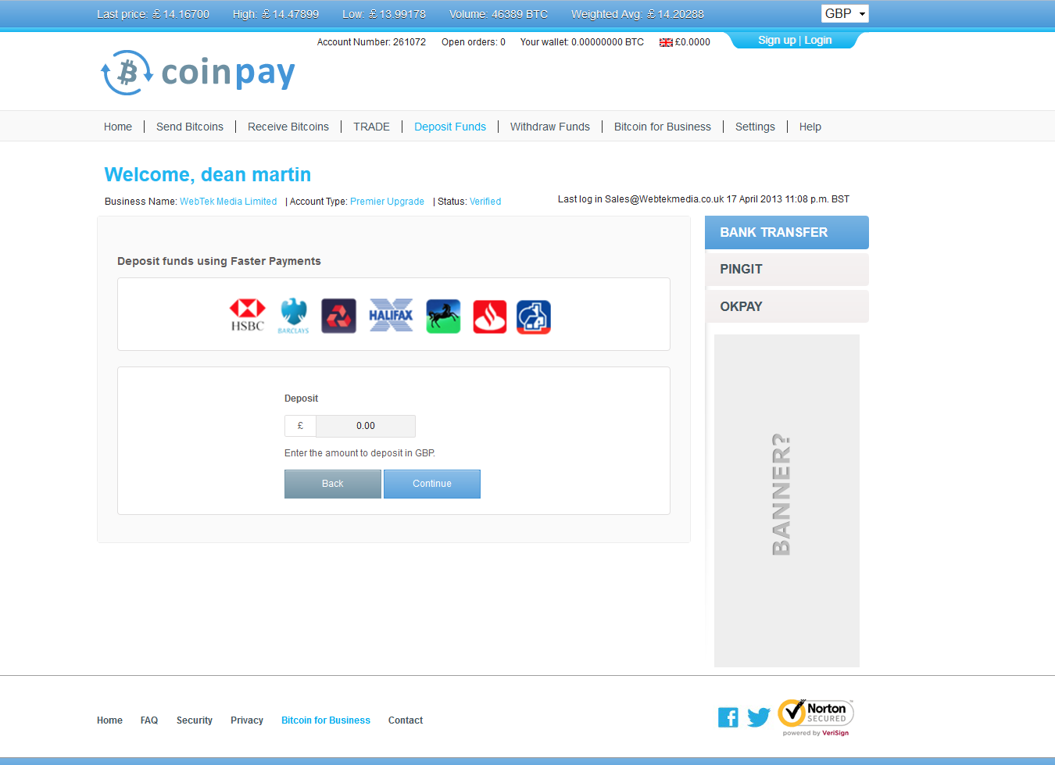Go to Home in main navigation
The height and width of the screenshot is (765, 1055).
coord(118,127)
